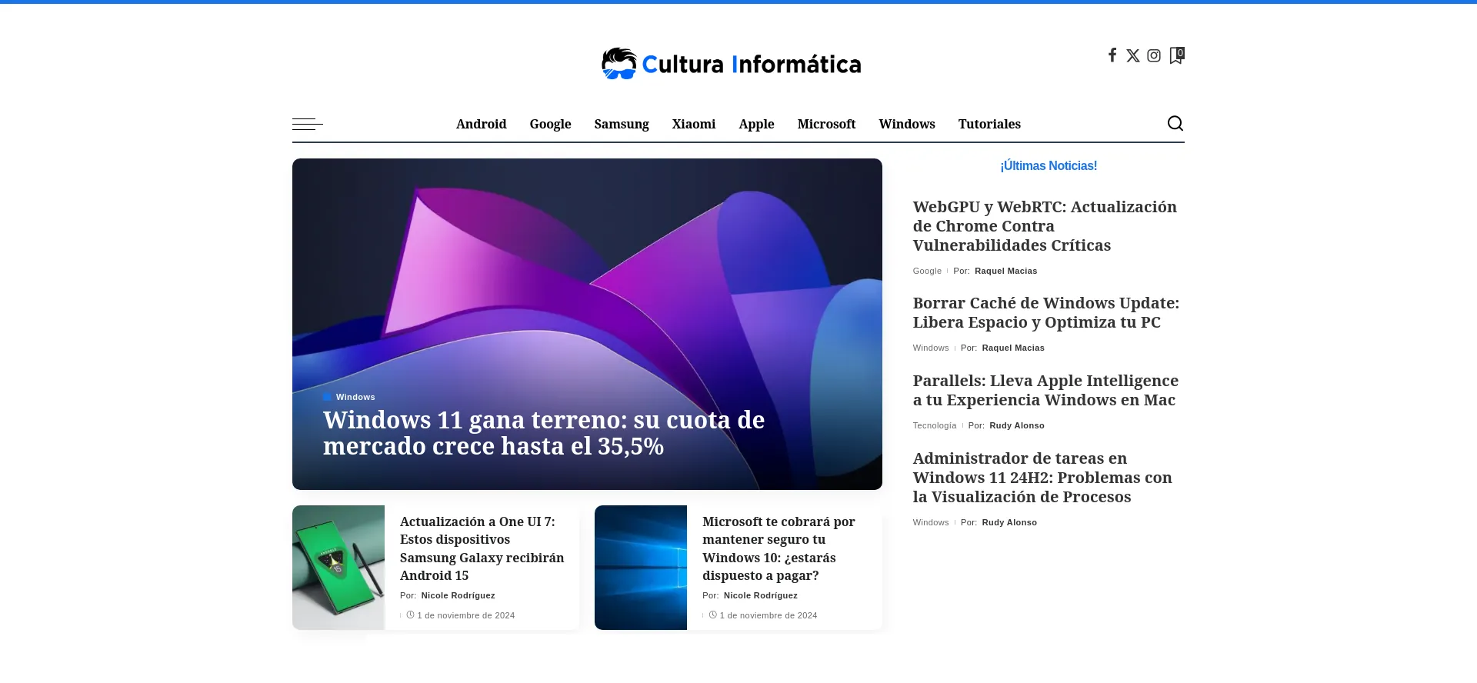
Task: Click the Cultura Informática logo
Action: pyautogui.click(x=731, y=64)
